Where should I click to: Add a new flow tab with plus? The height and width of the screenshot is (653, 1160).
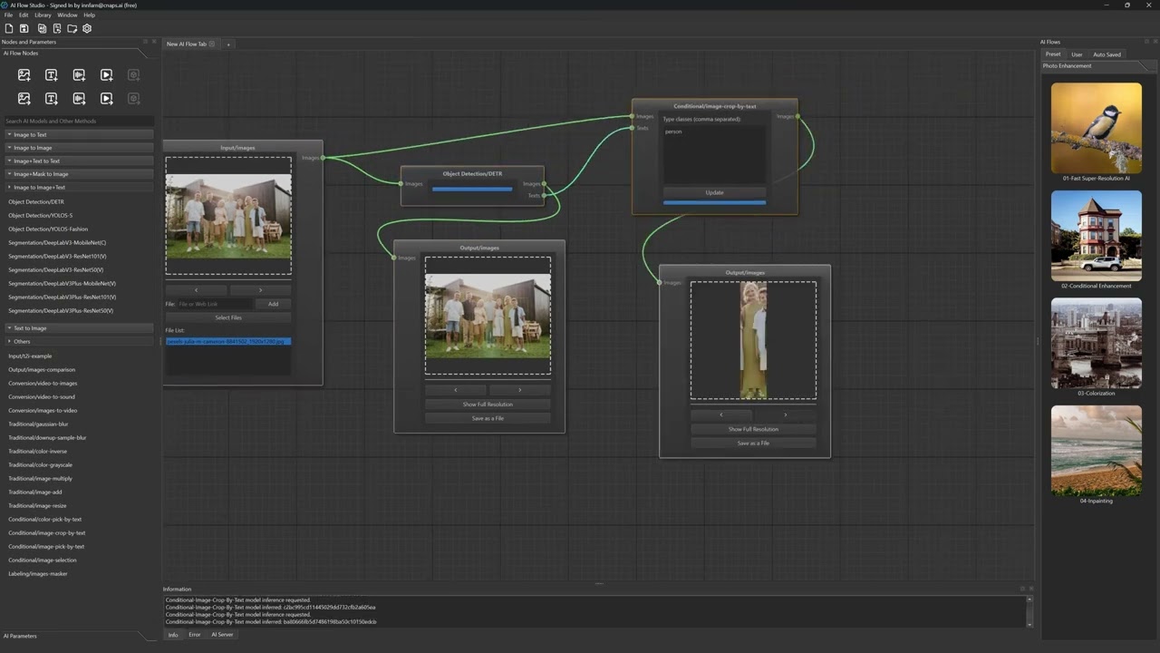228,44
